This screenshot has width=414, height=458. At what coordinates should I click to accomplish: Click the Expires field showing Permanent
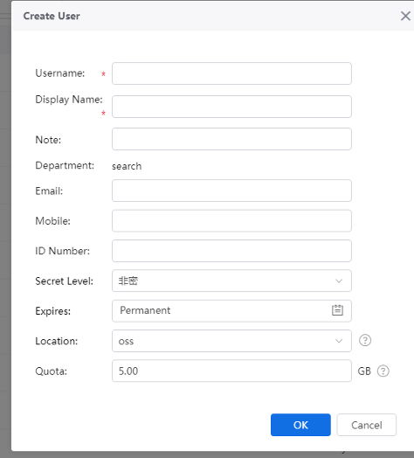tap(231, 311)
